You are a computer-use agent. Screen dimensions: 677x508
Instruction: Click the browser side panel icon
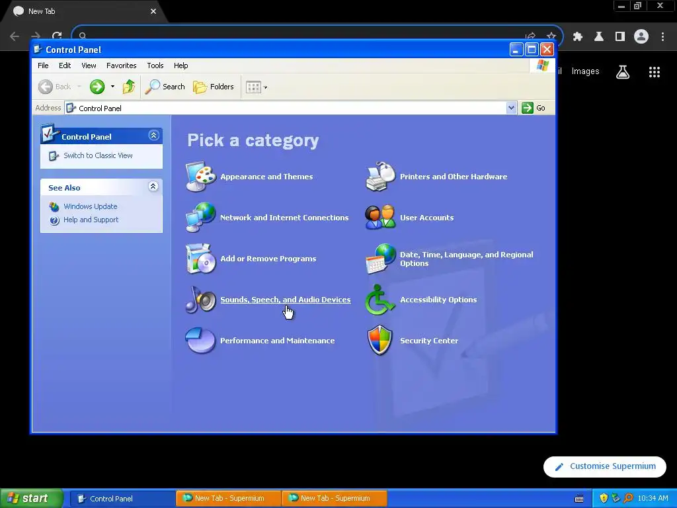(620, 37)
